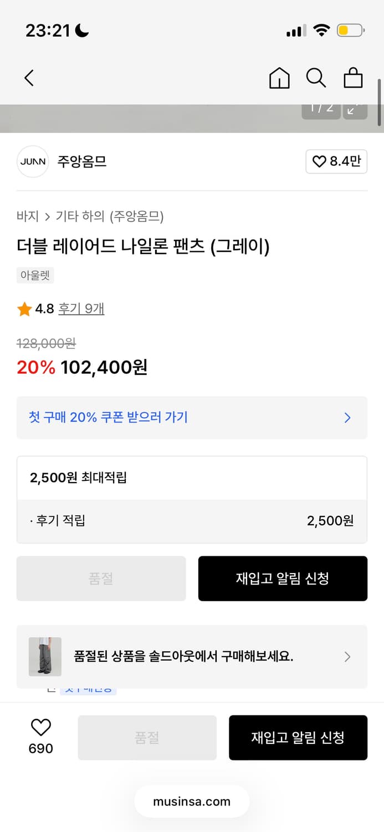384x832 pixels.
Task: Expand 후기 적립 reward details
Action: (192, 520)
